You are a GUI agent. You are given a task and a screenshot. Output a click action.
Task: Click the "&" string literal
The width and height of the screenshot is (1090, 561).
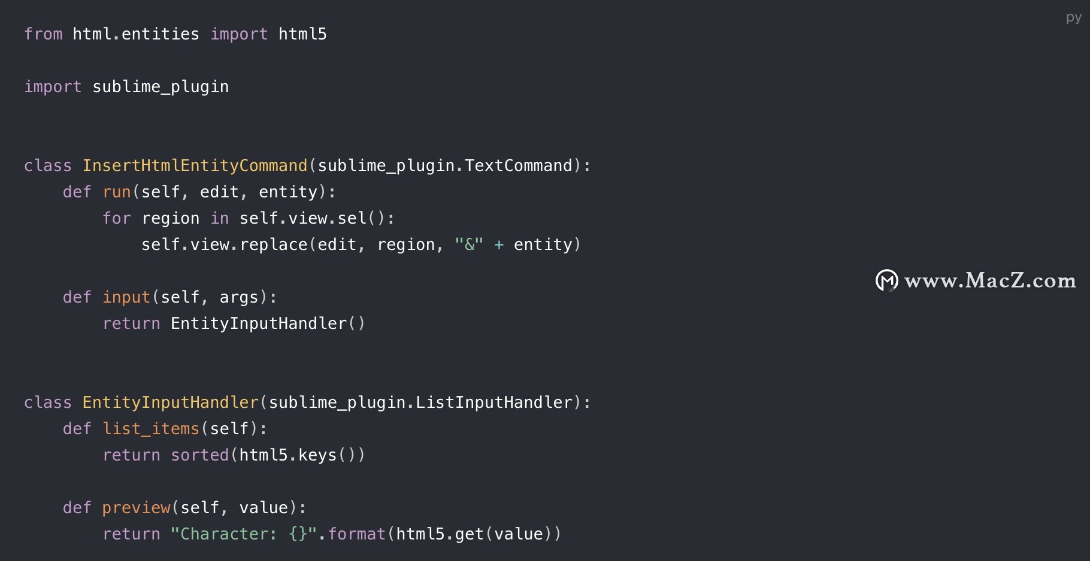click(x=469, y=245)
